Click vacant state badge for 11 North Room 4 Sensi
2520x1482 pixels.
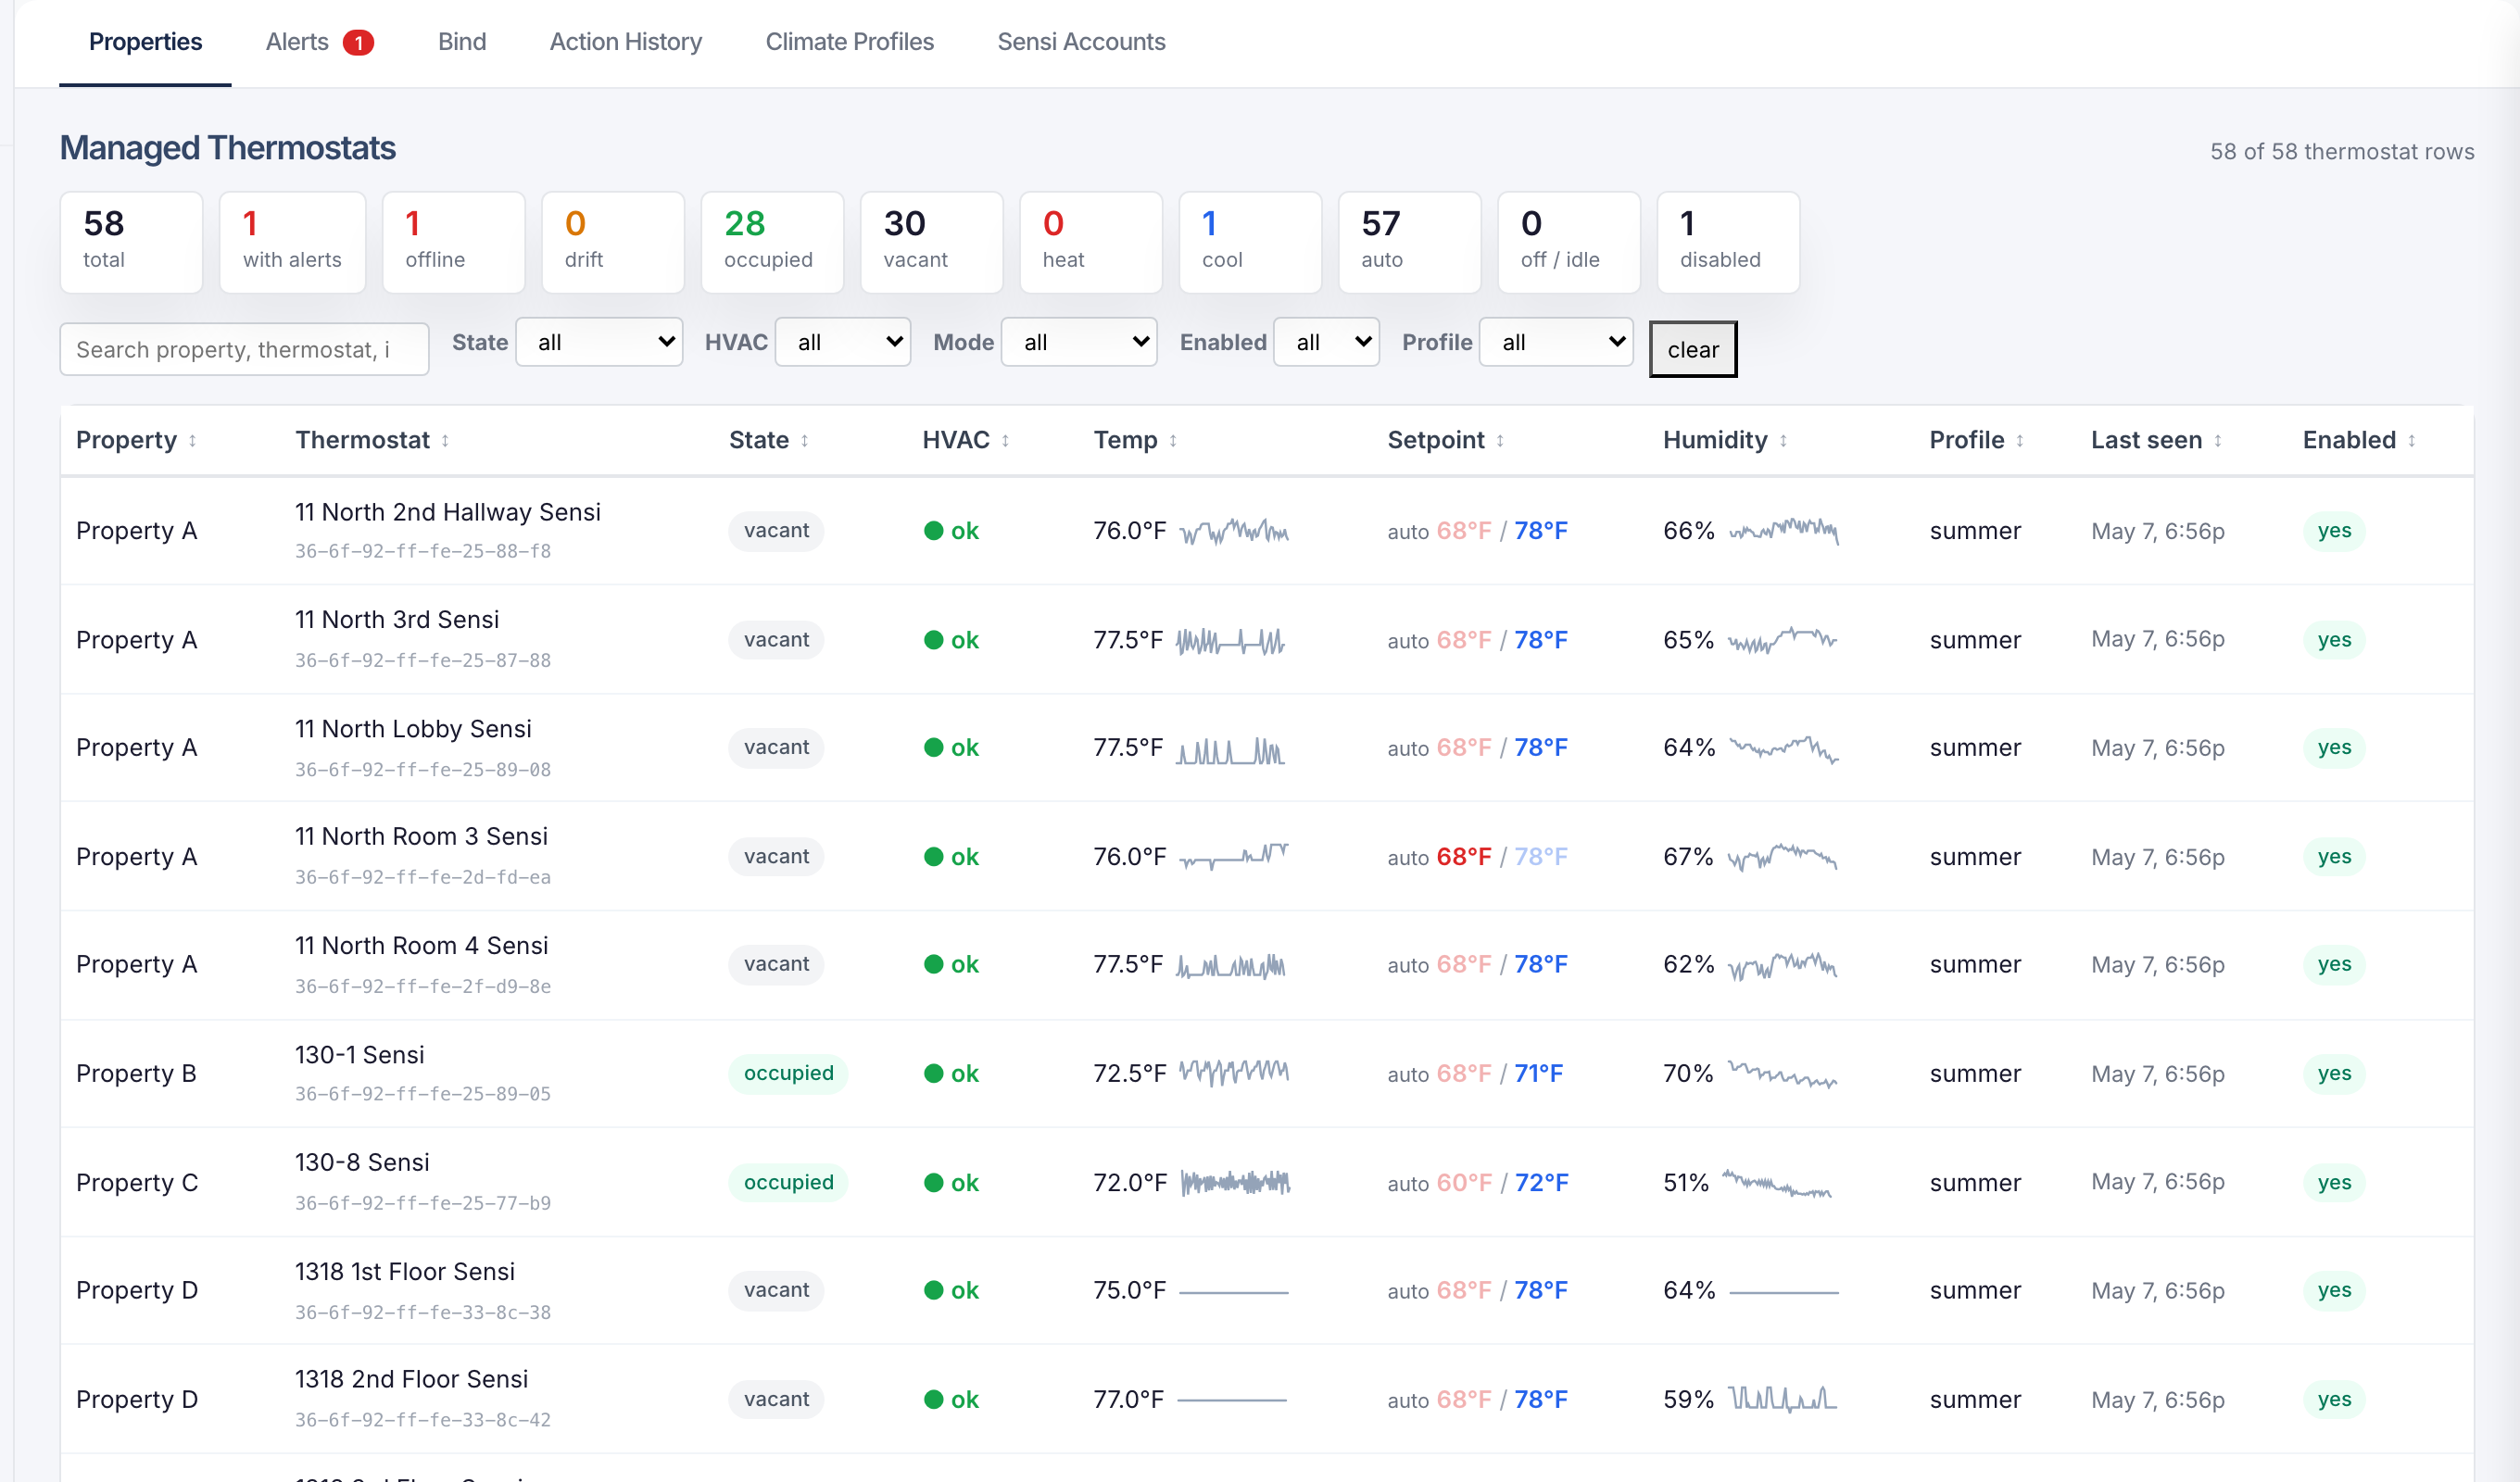coord(776,965)
